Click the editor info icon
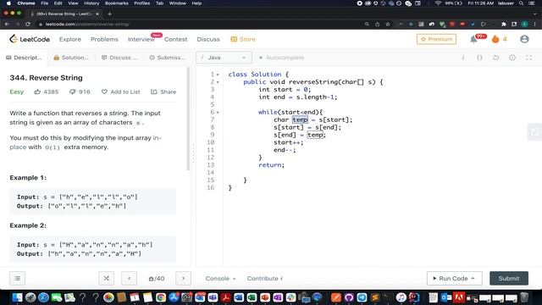The width and height of the screenshot is (542, 305). pyautogui.click(x=463, y=58)
